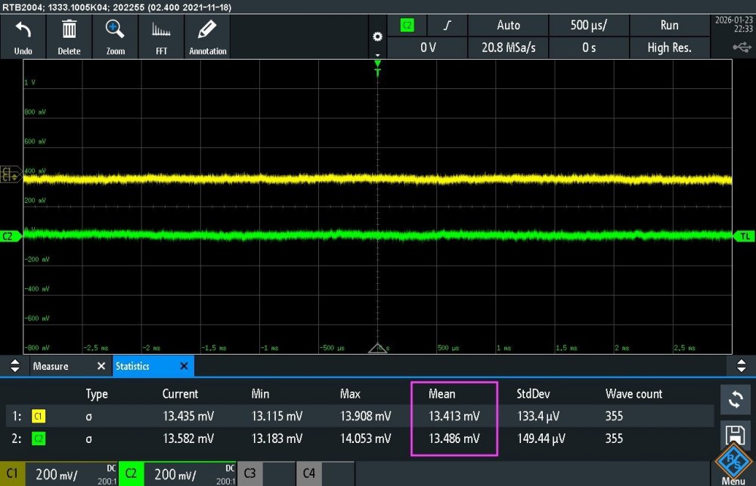The width and height of the screenshot is (756, 486).
Task: Toggle the Run acquisition state
Action: click(x=669, y=25)
